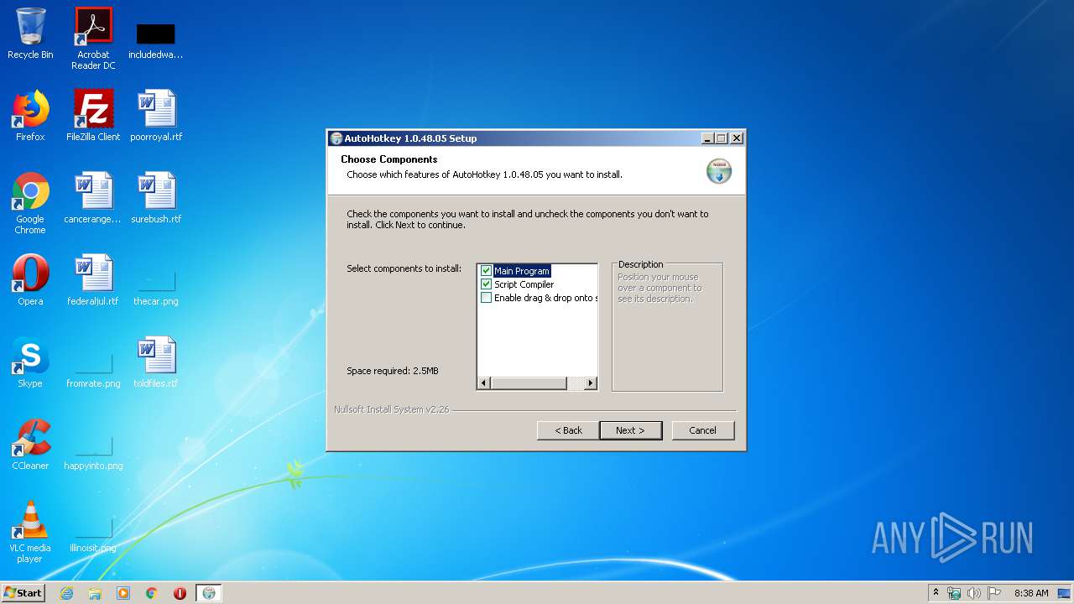Open Skype desktop shortcut
The width and height of the screenshot is (1074, 604).
pos(30,362)
